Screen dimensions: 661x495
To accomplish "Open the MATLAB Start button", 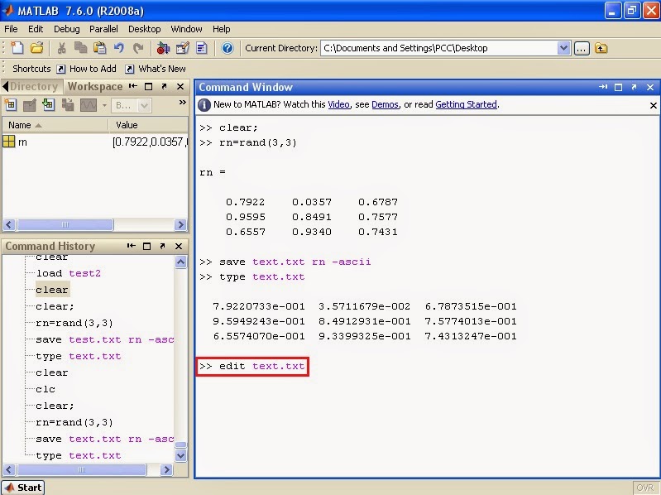I will (x=23, y=488).
